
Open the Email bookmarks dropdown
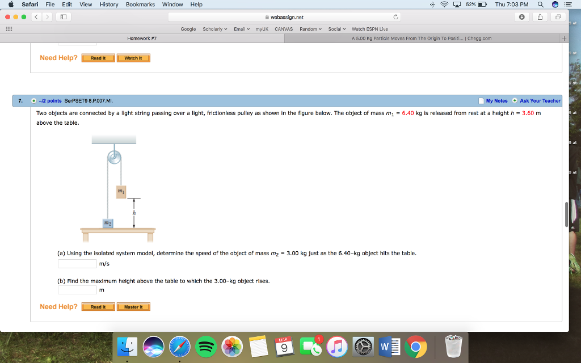coord(241,29)
